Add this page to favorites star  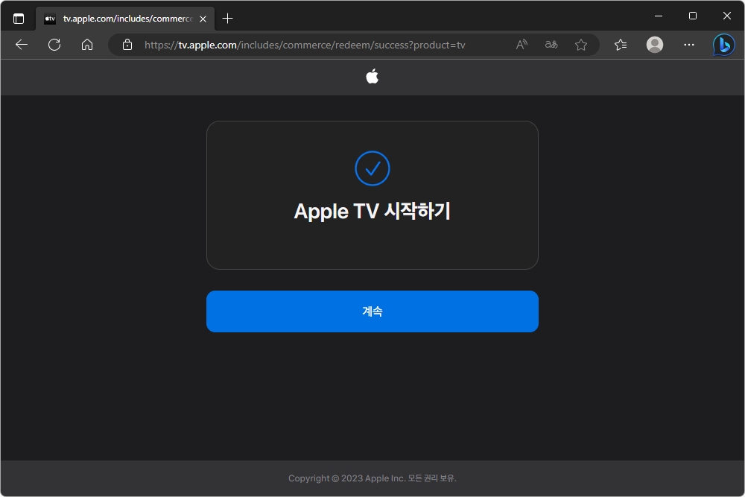tap(580, 45)
